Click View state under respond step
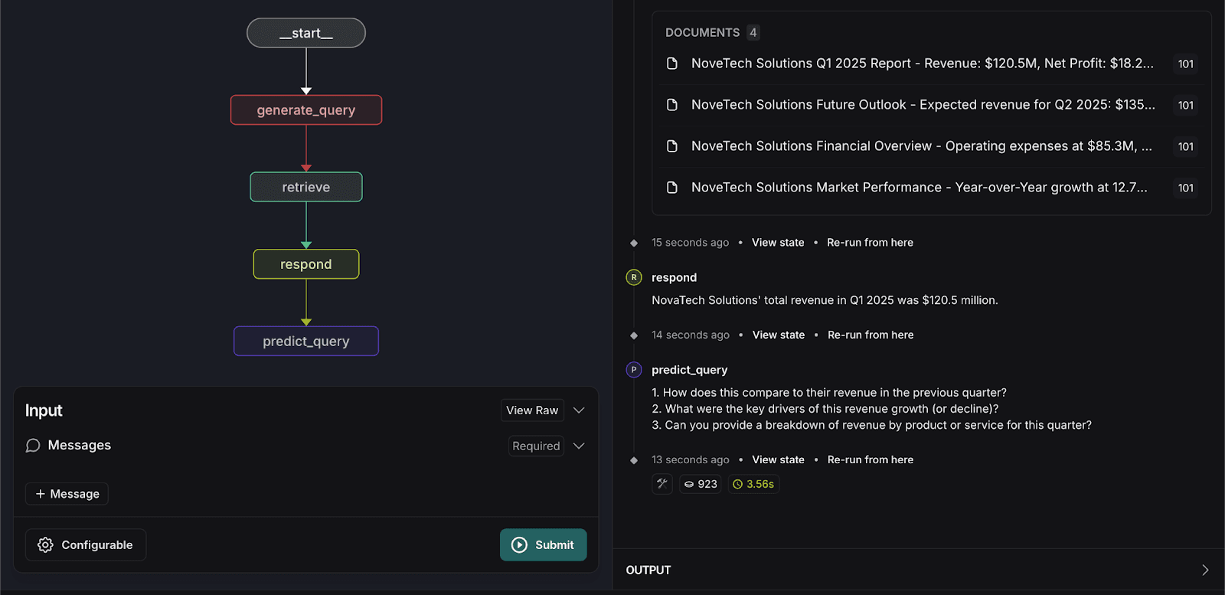The width and height of the screenshot is (1225, 595). 778,335
